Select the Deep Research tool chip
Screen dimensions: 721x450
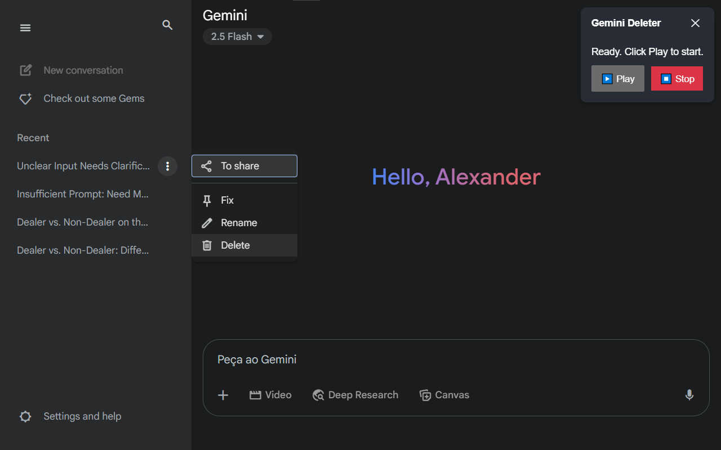[355, 395]
